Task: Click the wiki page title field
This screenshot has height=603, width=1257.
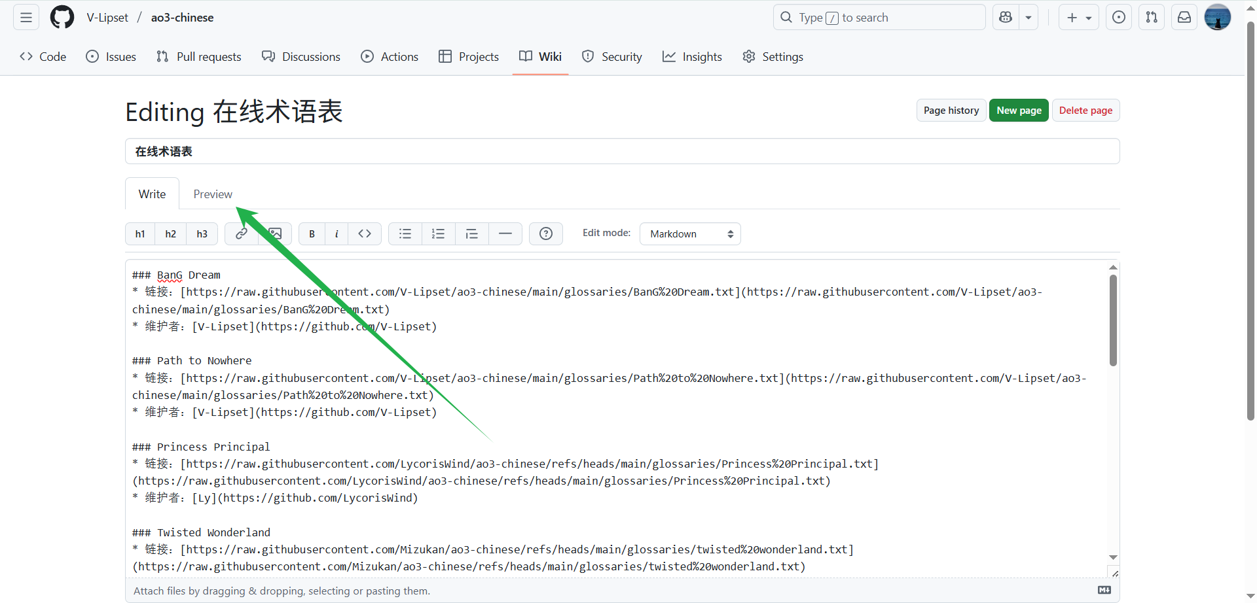Action: pos(622,152)
